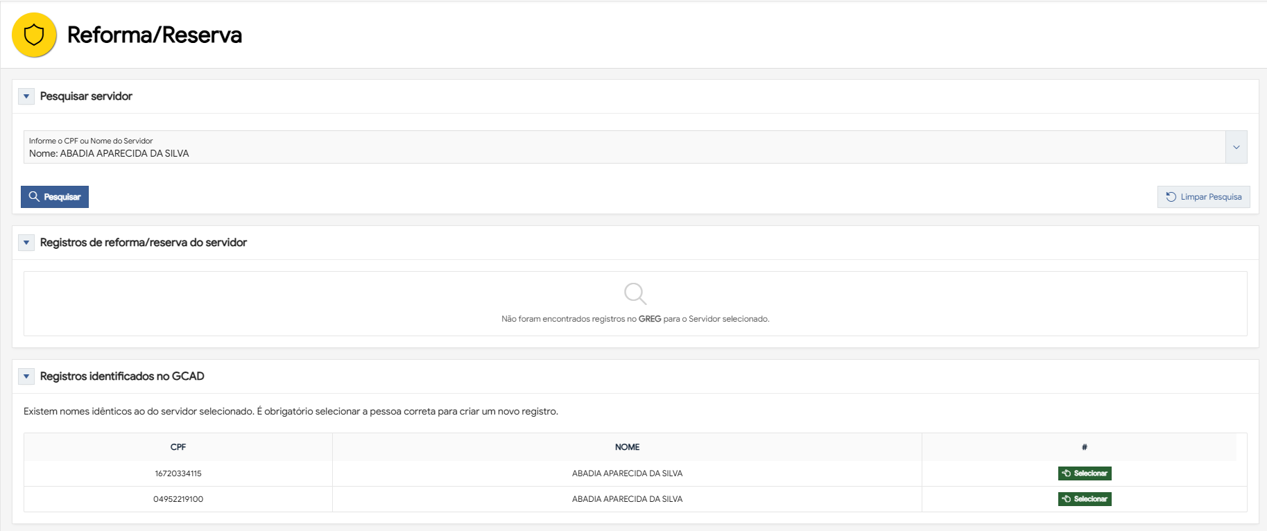This screenshot has width=1267, height=531.
Task: Select the person with CPF 16720334115
Action: pos(1085,473)
